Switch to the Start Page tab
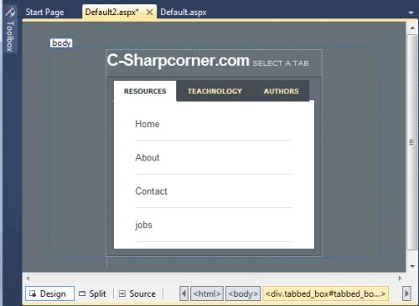The image size is (419, 306). pos(44,13)
